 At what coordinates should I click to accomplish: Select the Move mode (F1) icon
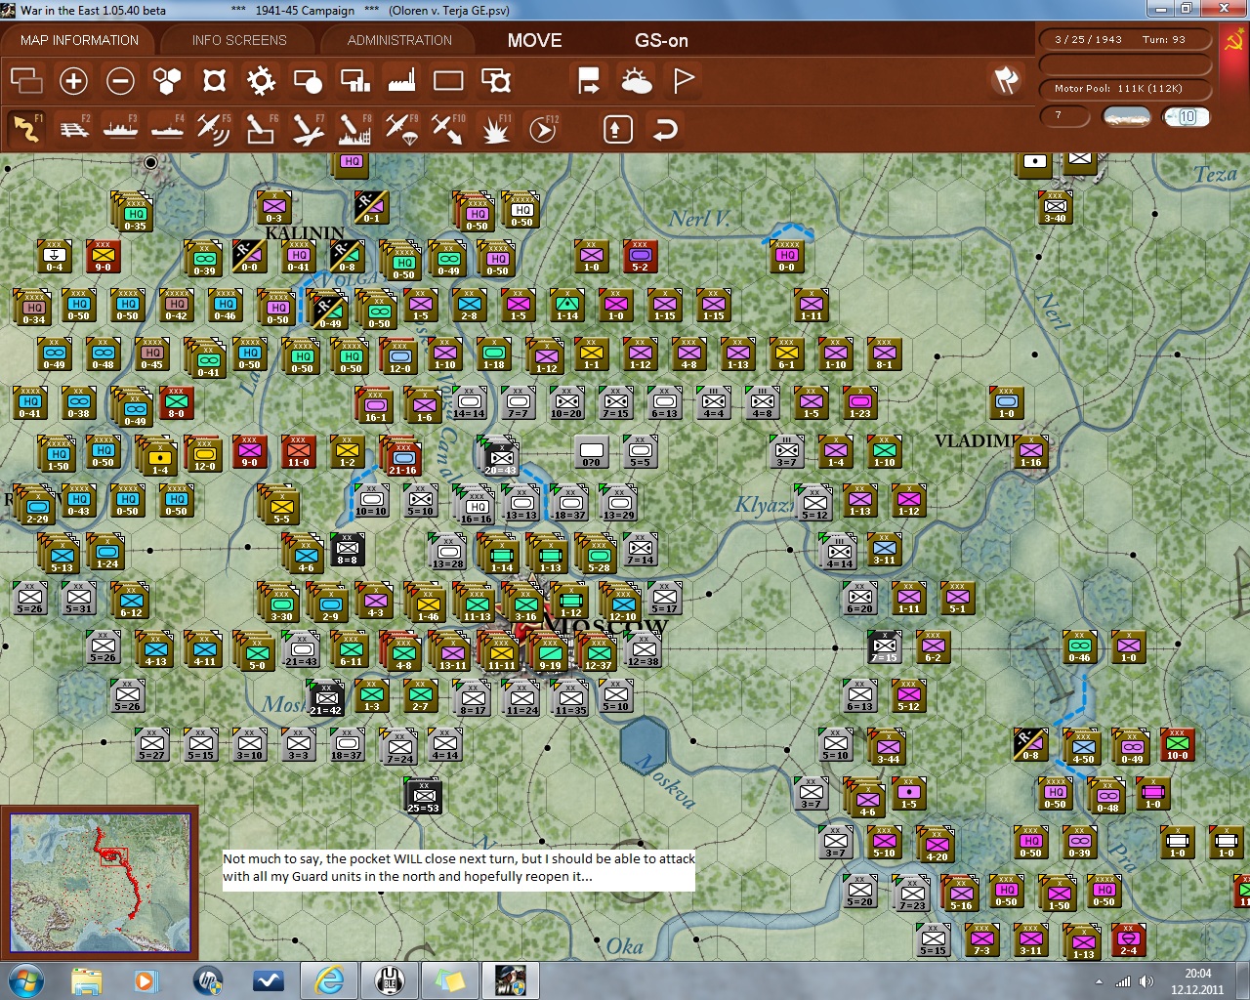click(x=26, y=128)
